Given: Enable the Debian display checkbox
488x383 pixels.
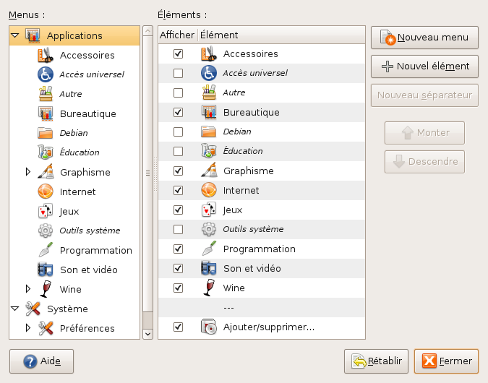Looking at the screenshot, I should coord(179,132).
